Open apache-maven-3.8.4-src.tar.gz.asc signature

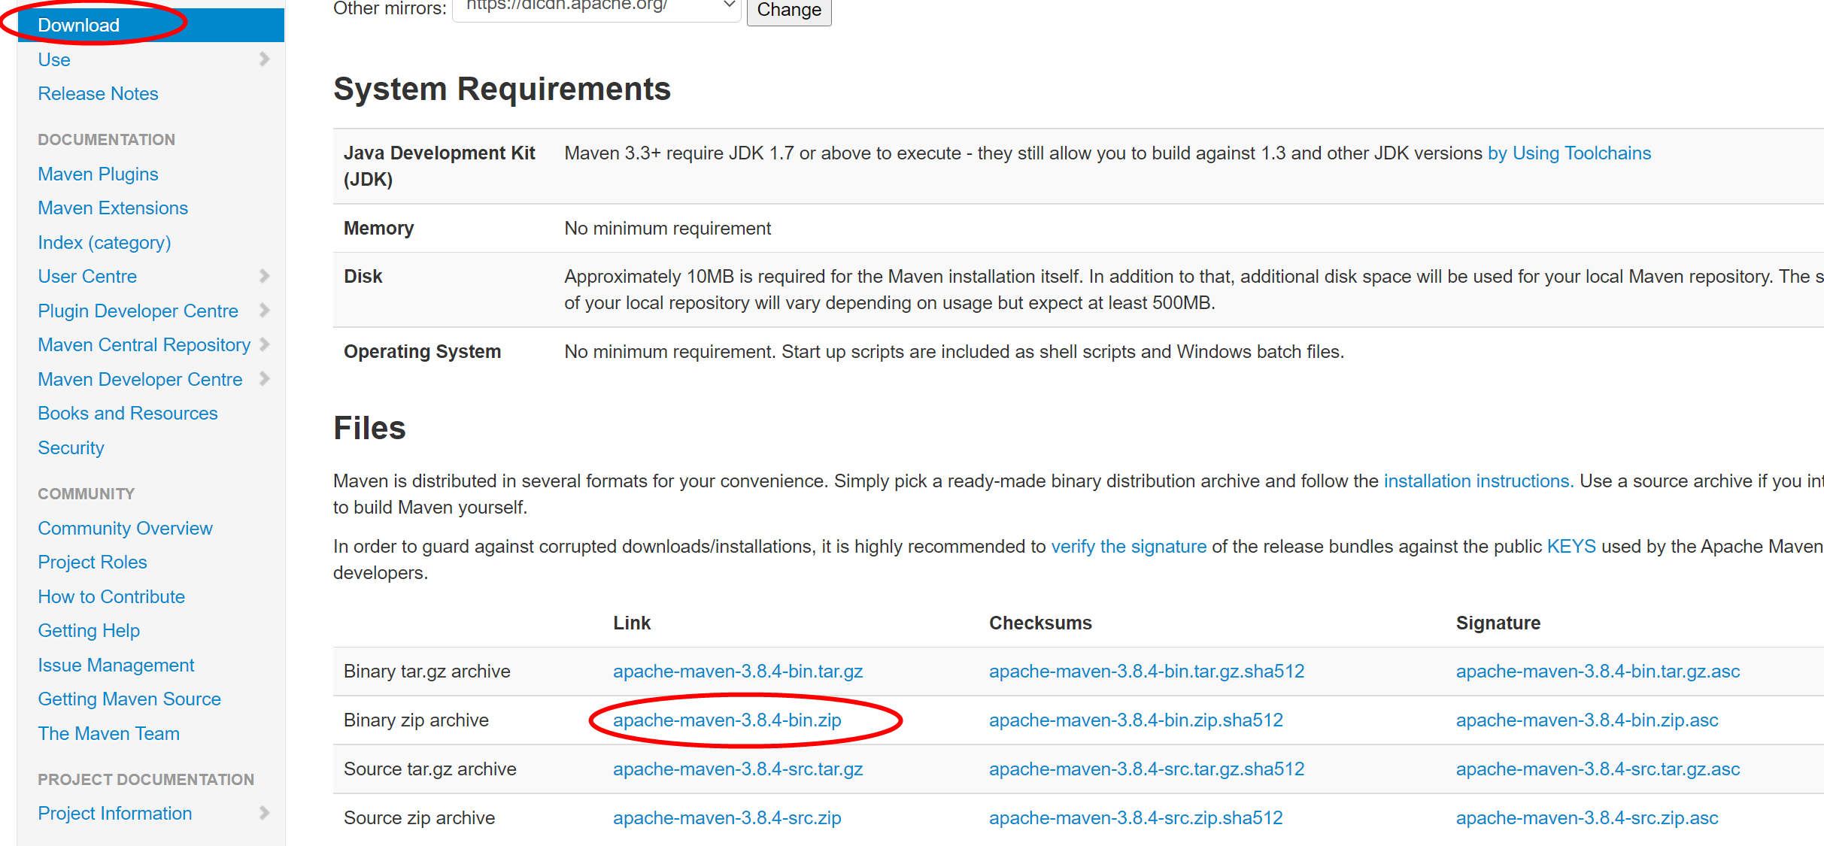click(1598, 769)
